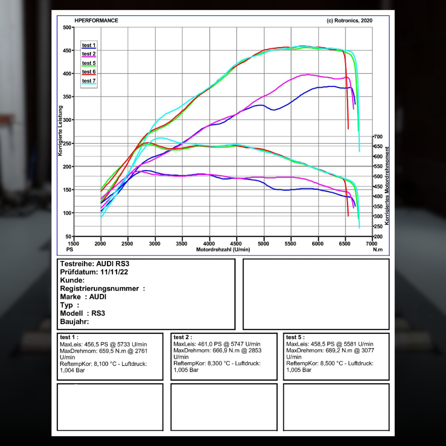446x446 pixels.
Task: Click the HPERFORMANCE title text
Action: click(96, 21)
